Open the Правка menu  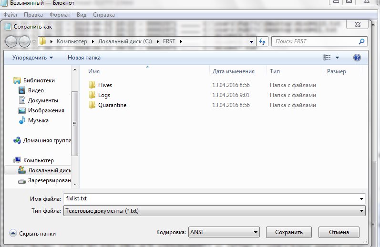point(33,15)
